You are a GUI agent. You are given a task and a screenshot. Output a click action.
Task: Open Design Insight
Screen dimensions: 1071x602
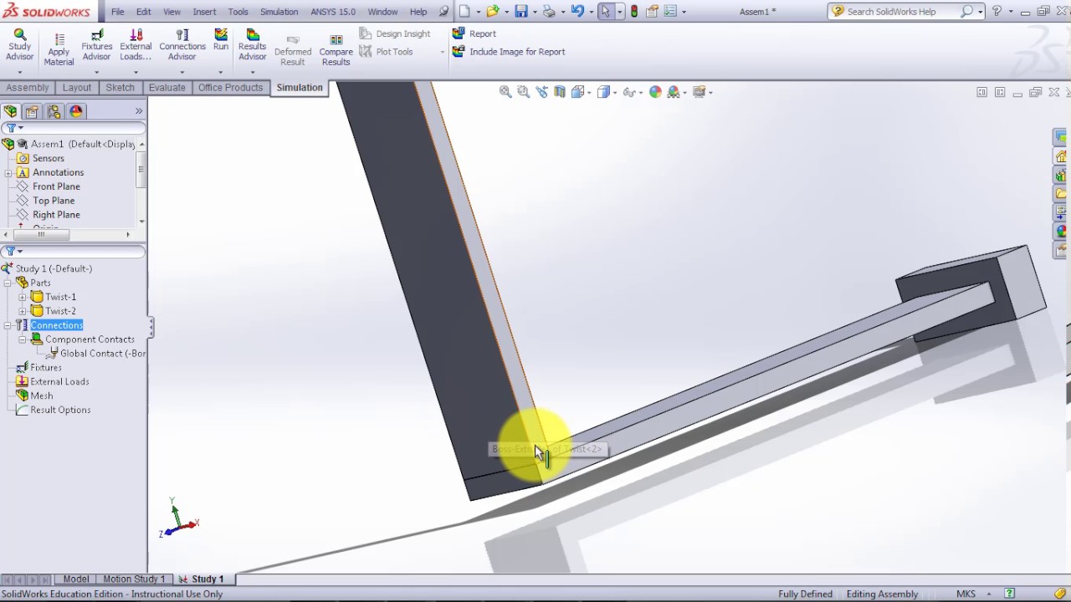pos(394,33)
